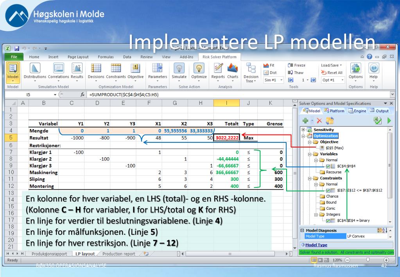Click the Model button in the ribbon
The image size is (400, 277).
pyautogui.click(x=13, y=72)
